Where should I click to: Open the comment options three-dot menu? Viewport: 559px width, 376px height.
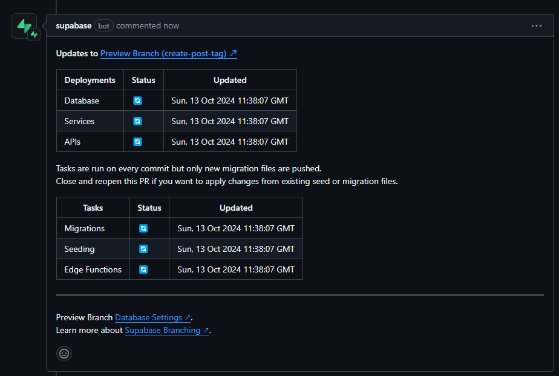click(x=536, y=26)
